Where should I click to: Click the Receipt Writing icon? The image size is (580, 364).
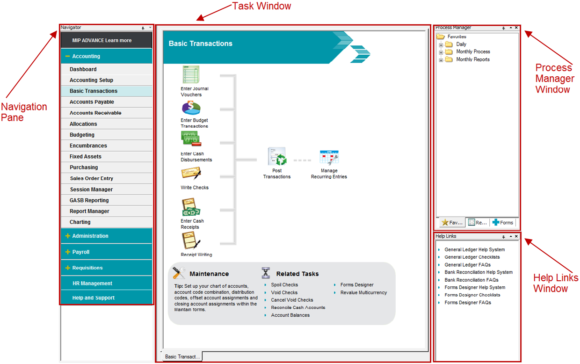191,241
